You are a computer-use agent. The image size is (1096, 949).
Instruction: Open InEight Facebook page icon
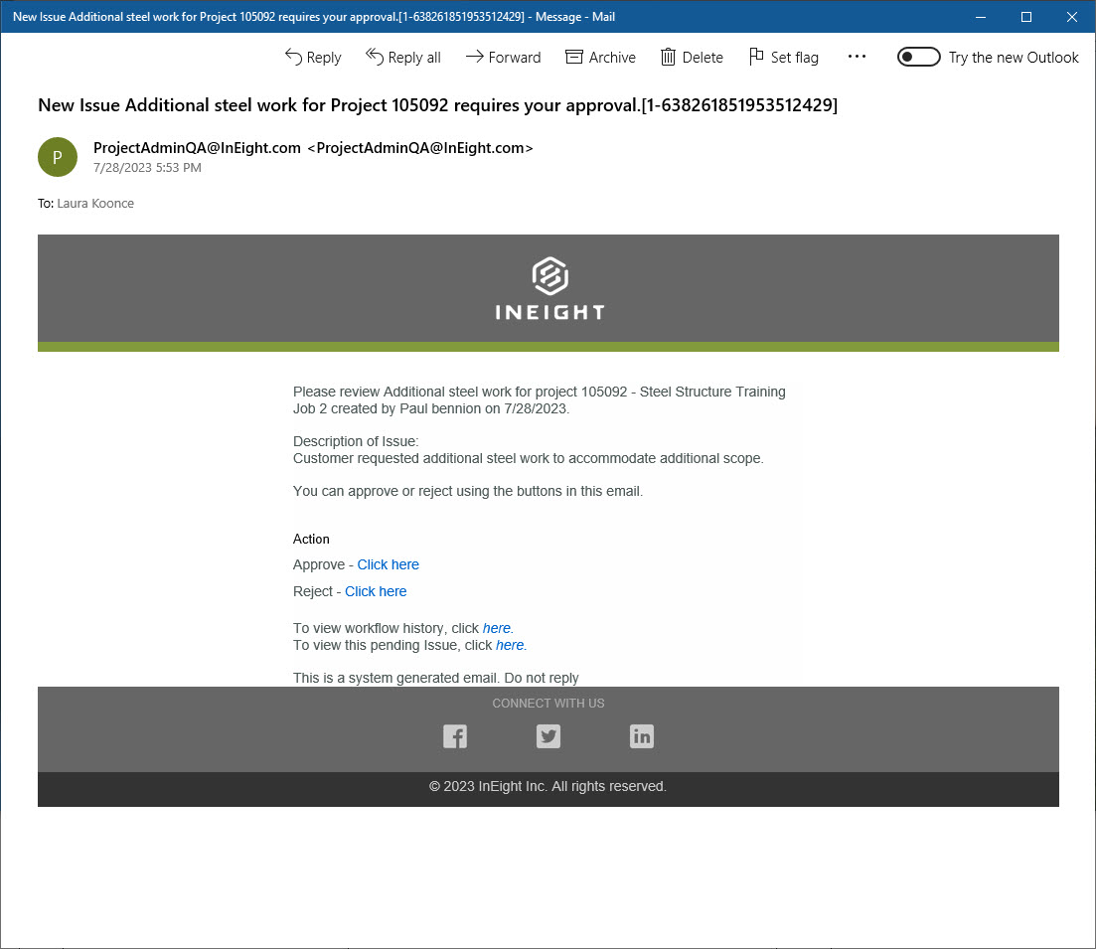coord(455,736)
